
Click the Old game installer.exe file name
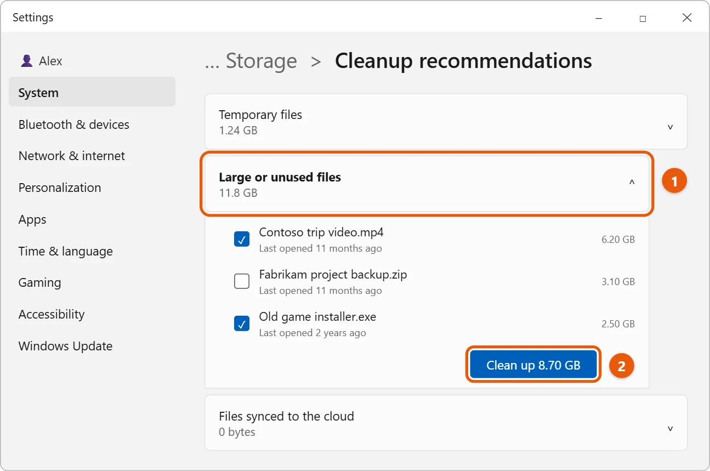click(317, 317)
